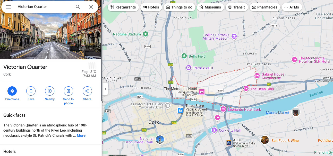Click the Share icon

[87, 91]
